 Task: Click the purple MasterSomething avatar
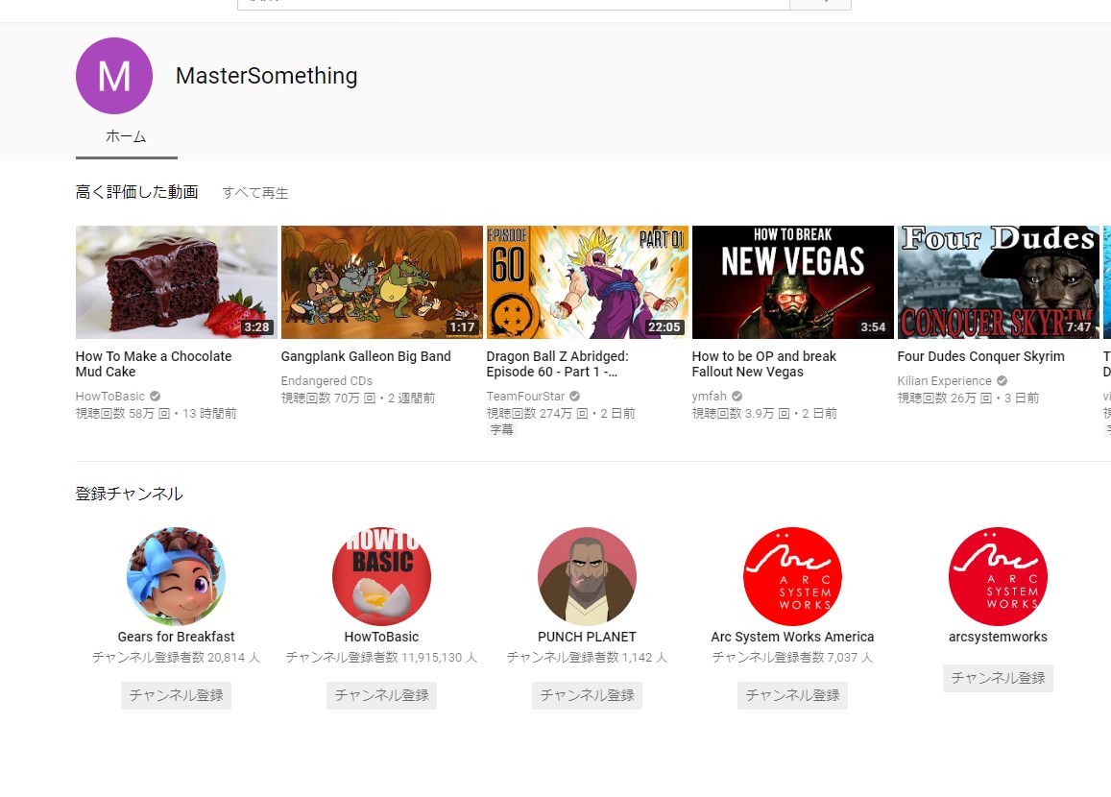pos(114,76)
